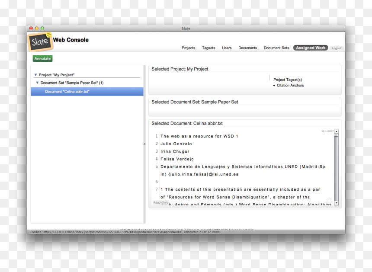The image size is (372, 272).
Task: Click the split pane divider handle
Action: pyautogui.click(x=144, y=144)
